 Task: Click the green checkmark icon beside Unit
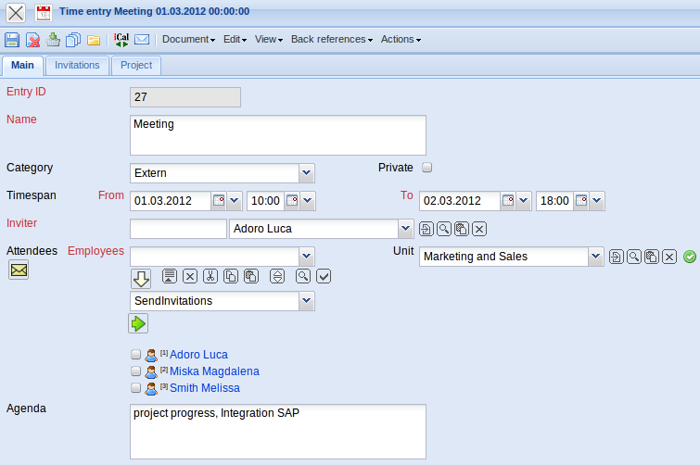[689, 257]
